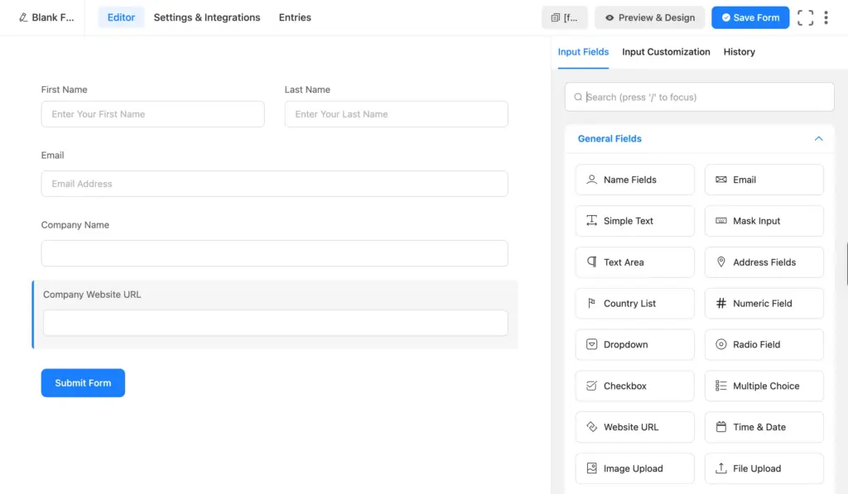The width and height of the screenshot is (848, 494).
Task: Select the Input Fields tab
Action: (583, 52)
